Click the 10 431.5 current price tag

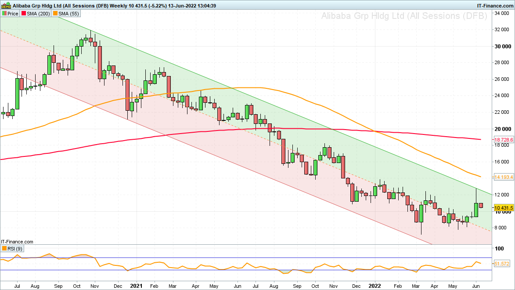[504, 208]
